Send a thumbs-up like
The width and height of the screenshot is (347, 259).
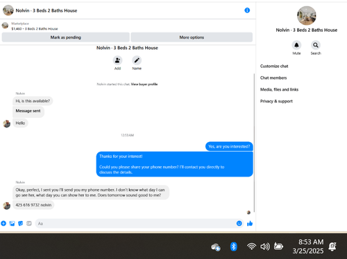(250, 224)
